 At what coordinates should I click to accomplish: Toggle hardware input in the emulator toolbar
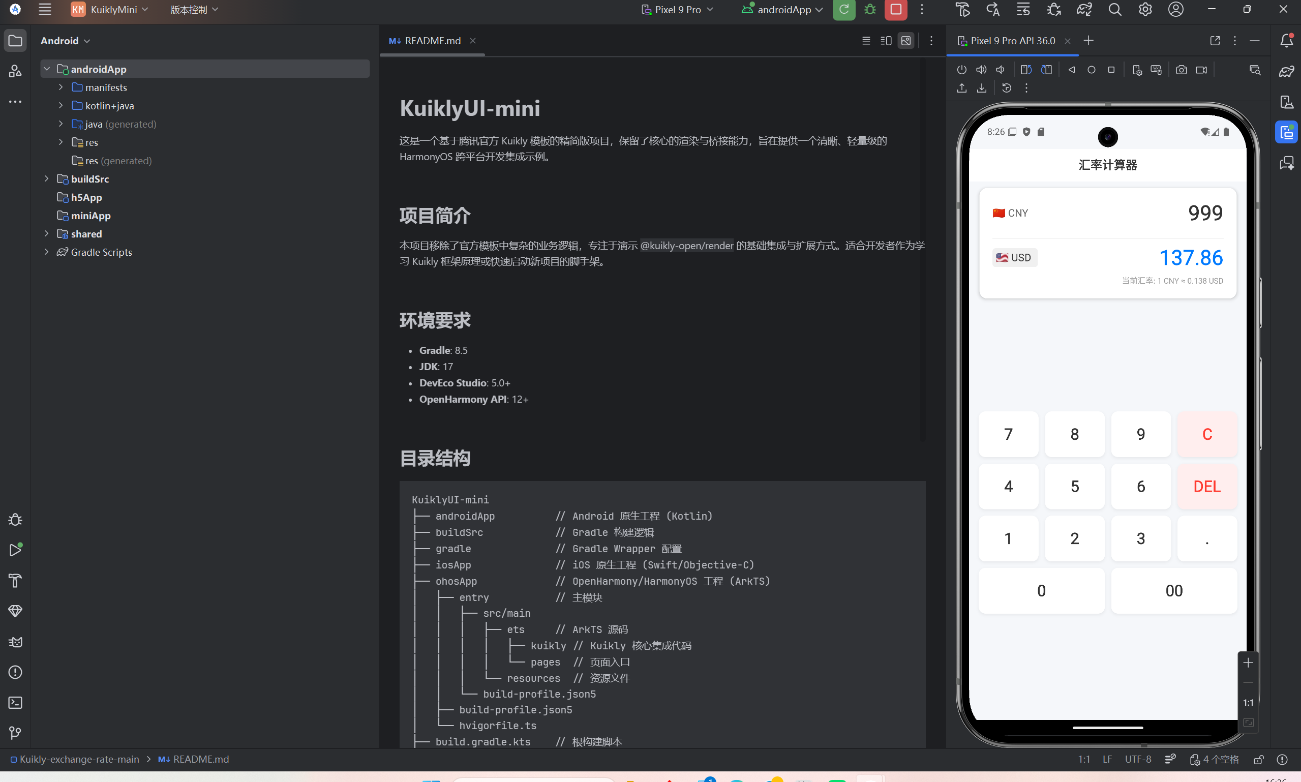point(1156,70)
